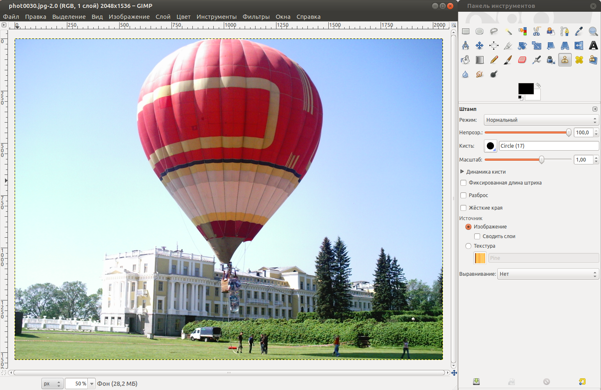Open the Выравнивание dropdown

[x=548, y=274]
